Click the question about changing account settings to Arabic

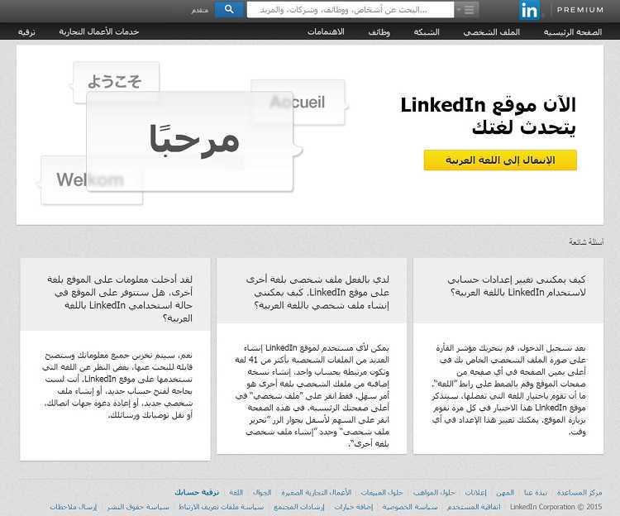point(517,286)
